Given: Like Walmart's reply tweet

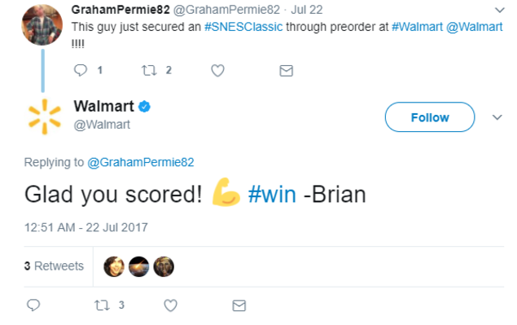Looking at the screenshot, I should click(170, 305).
